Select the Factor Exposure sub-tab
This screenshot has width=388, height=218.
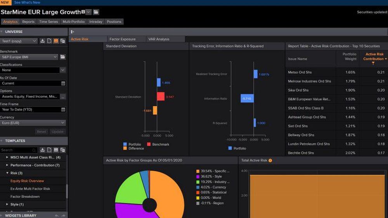click(x=126, y=39)
